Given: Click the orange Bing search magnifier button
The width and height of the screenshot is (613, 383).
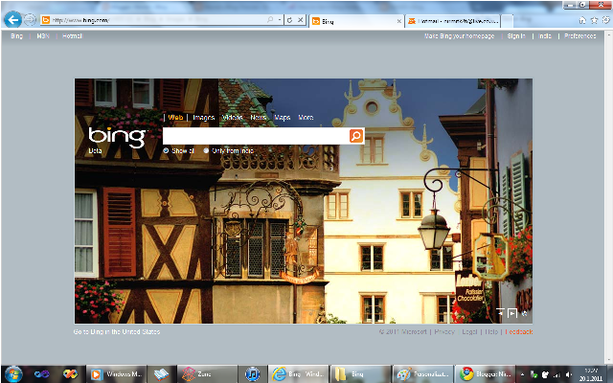Looking at the screenshot, I should click(356, 136).
